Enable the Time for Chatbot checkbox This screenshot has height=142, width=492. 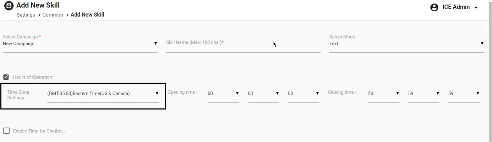pos(6,131)
